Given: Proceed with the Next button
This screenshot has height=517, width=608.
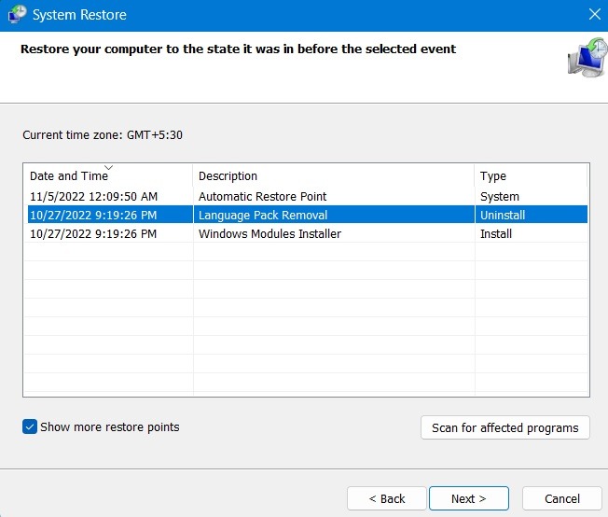Looking at the screenshot, I should pyautogui.click(x=469, y=498).
